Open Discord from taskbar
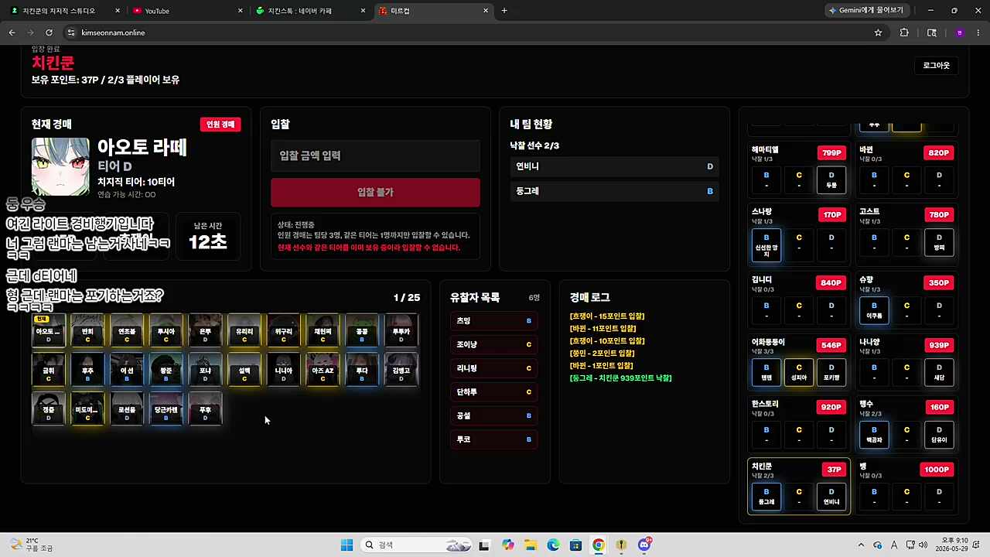Viewport: 990px width, 557px height. pos(644,545)
